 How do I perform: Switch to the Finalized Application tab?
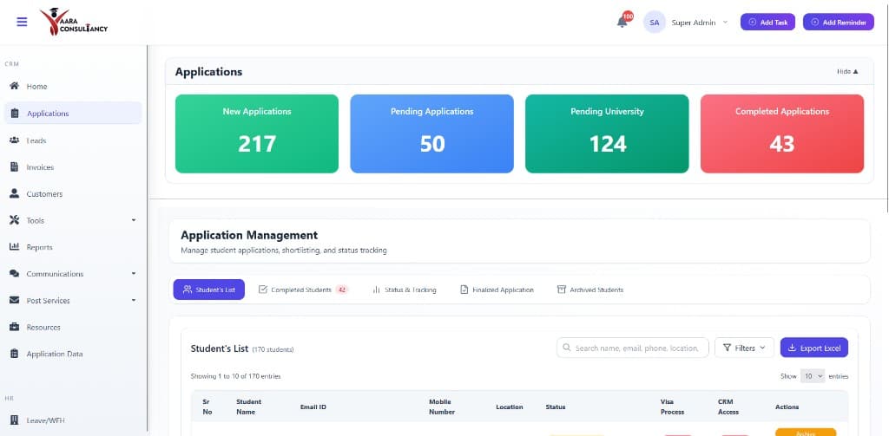click(497, 290)
